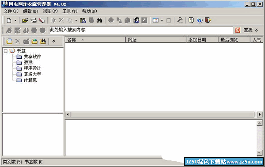Image resolution: width=265 pixels, height=167 pixels.
Task: Minimize the 网虫网址收藏管理器 window
Action: tap(247, 4)
